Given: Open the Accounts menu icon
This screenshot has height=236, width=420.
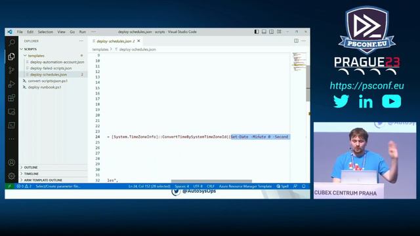Looking at the screenshot, I should coord(12,163).
